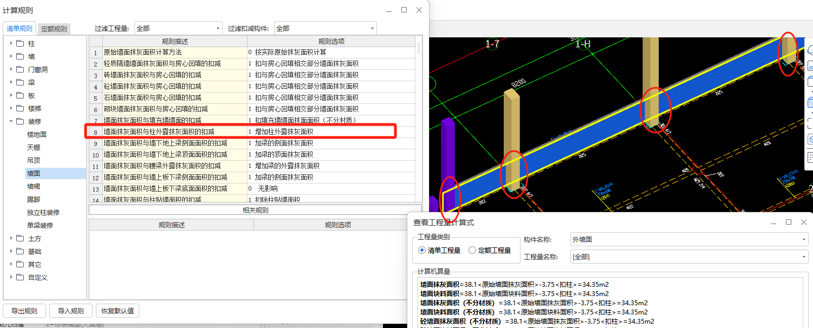Switch to the 定额规则 tab

[54, 29]
